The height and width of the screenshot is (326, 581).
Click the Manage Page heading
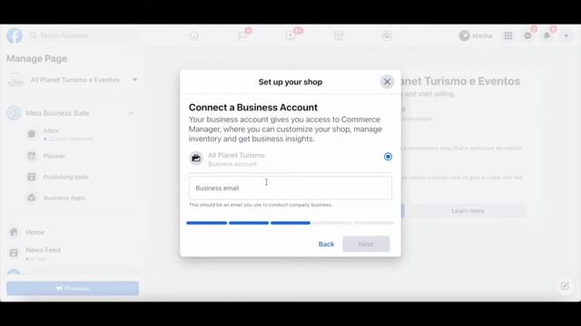(x=36, y=59)
